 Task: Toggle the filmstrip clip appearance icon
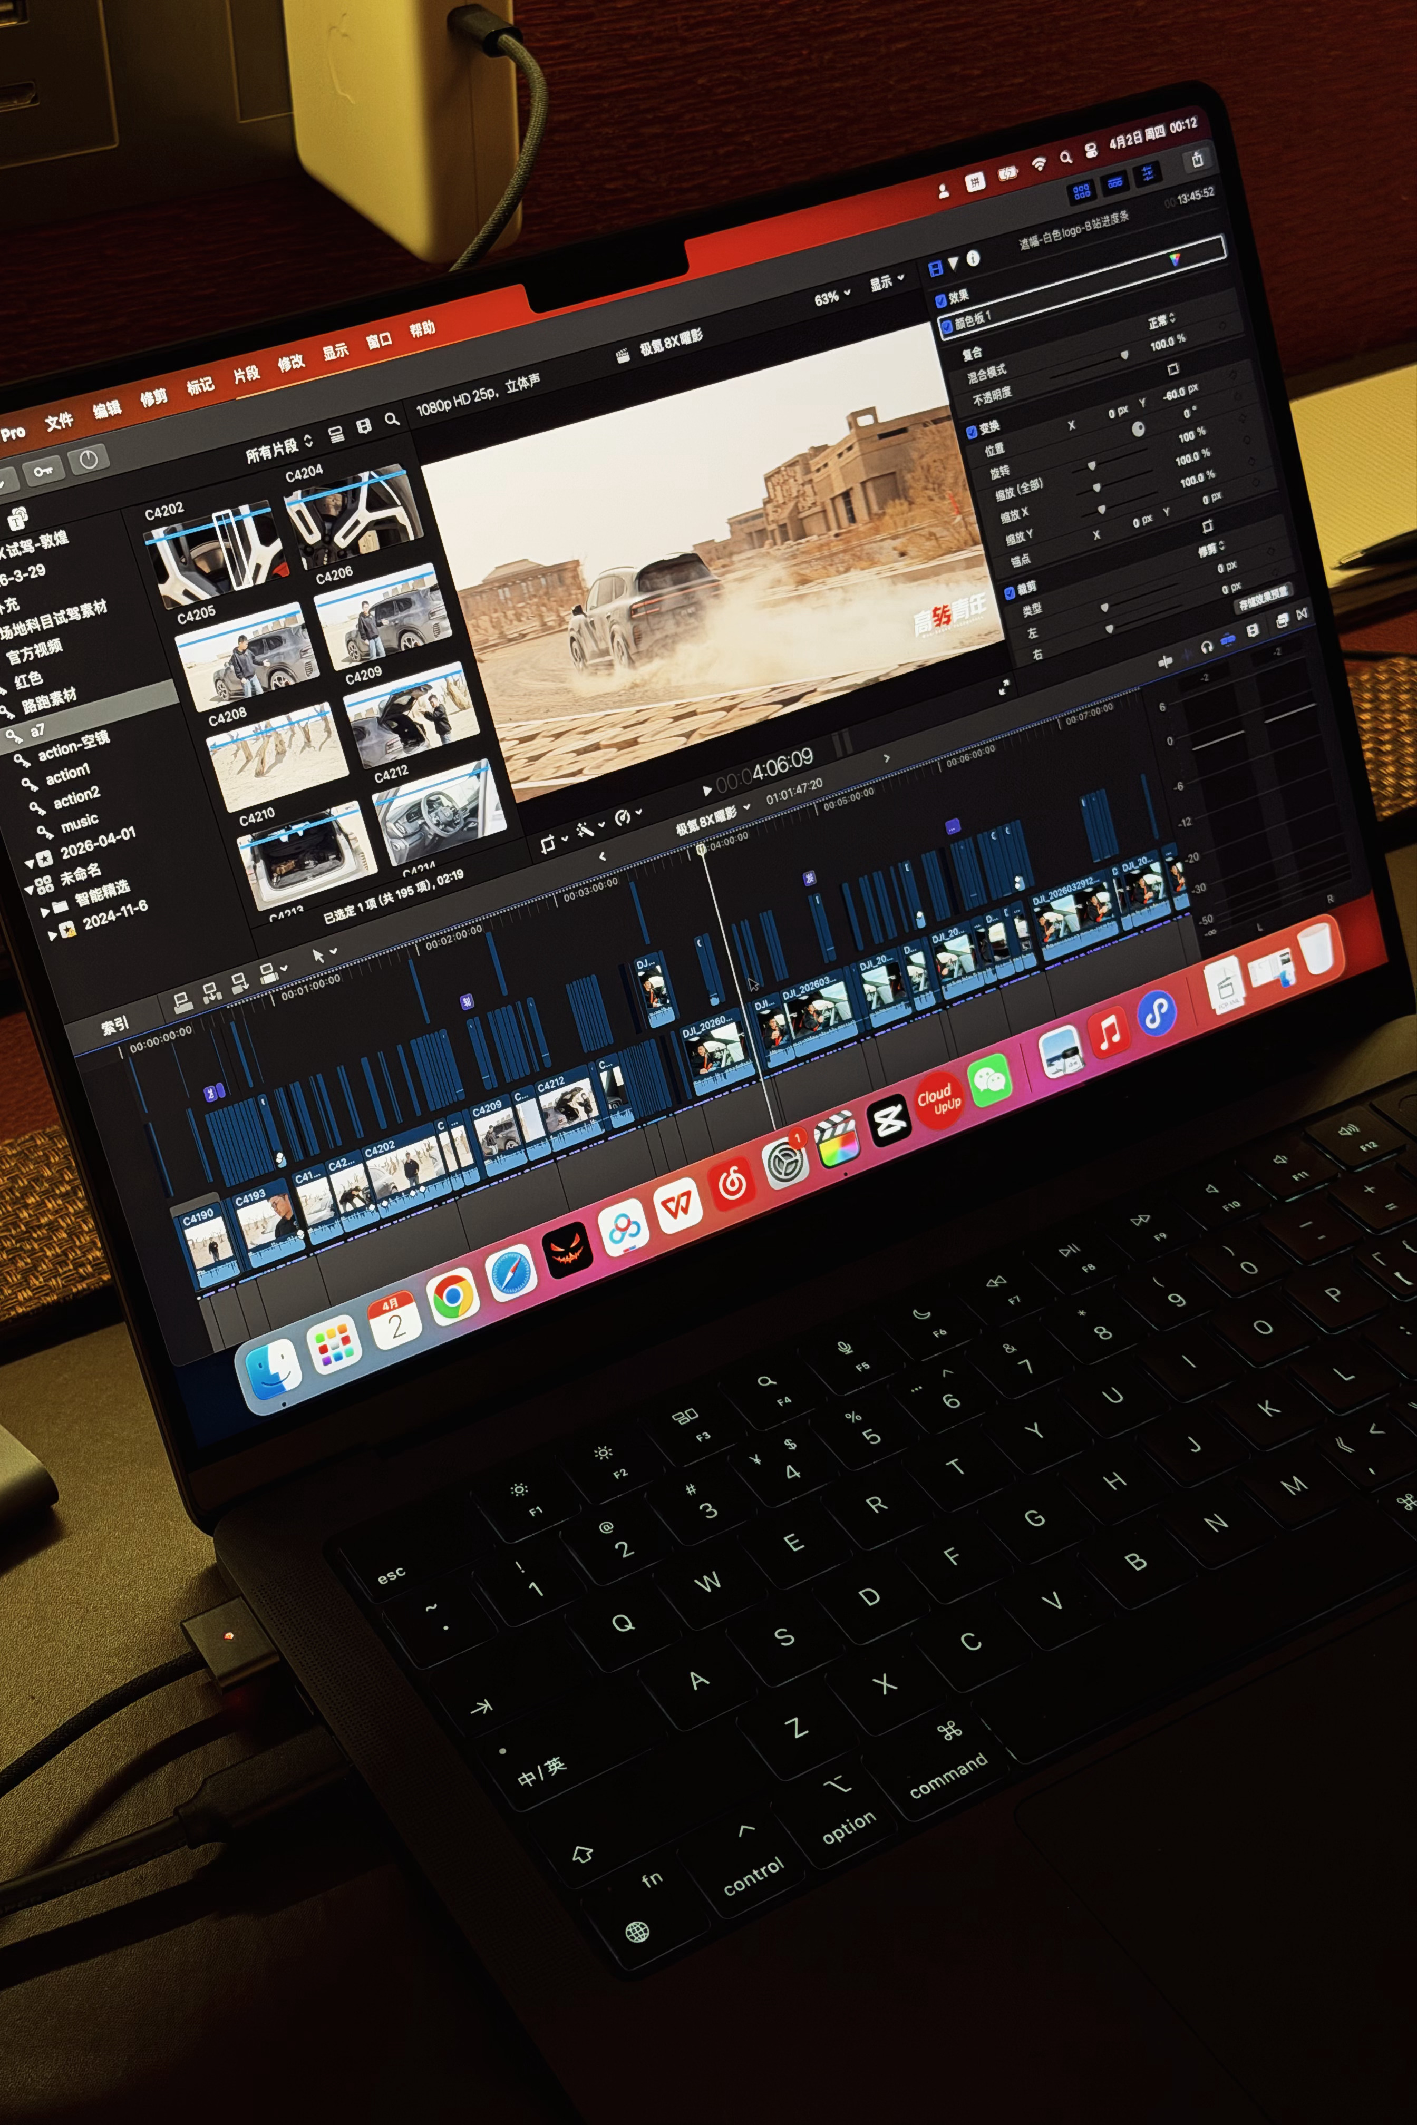[x=363, y=426]
